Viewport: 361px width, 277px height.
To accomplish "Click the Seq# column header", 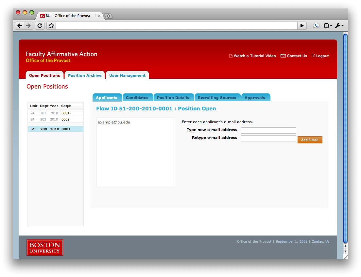I will (66, 106).
